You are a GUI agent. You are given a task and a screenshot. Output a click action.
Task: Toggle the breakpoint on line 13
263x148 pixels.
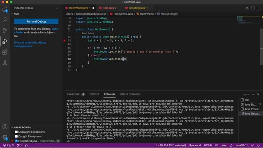(x=65, y=40)
